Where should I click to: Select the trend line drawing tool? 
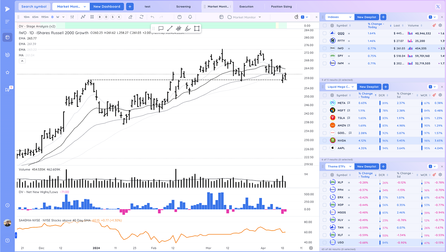(x=170, y=28)
